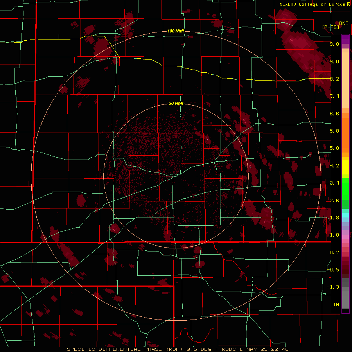Pick the bright green band of the color scale
Viewport: 352px width, 352px height.
[345, 190]
